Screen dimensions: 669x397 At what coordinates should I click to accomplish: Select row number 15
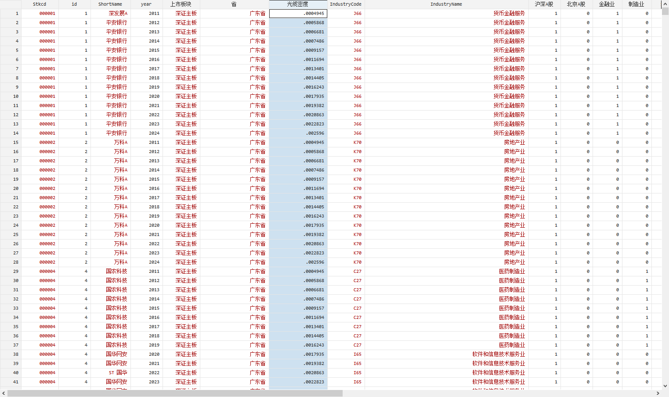pos(11,143)
